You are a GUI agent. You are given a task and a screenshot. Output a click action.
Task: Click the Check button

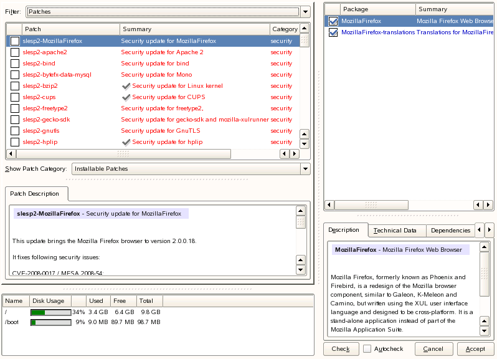pyautogui.click(x=341, y=349)
